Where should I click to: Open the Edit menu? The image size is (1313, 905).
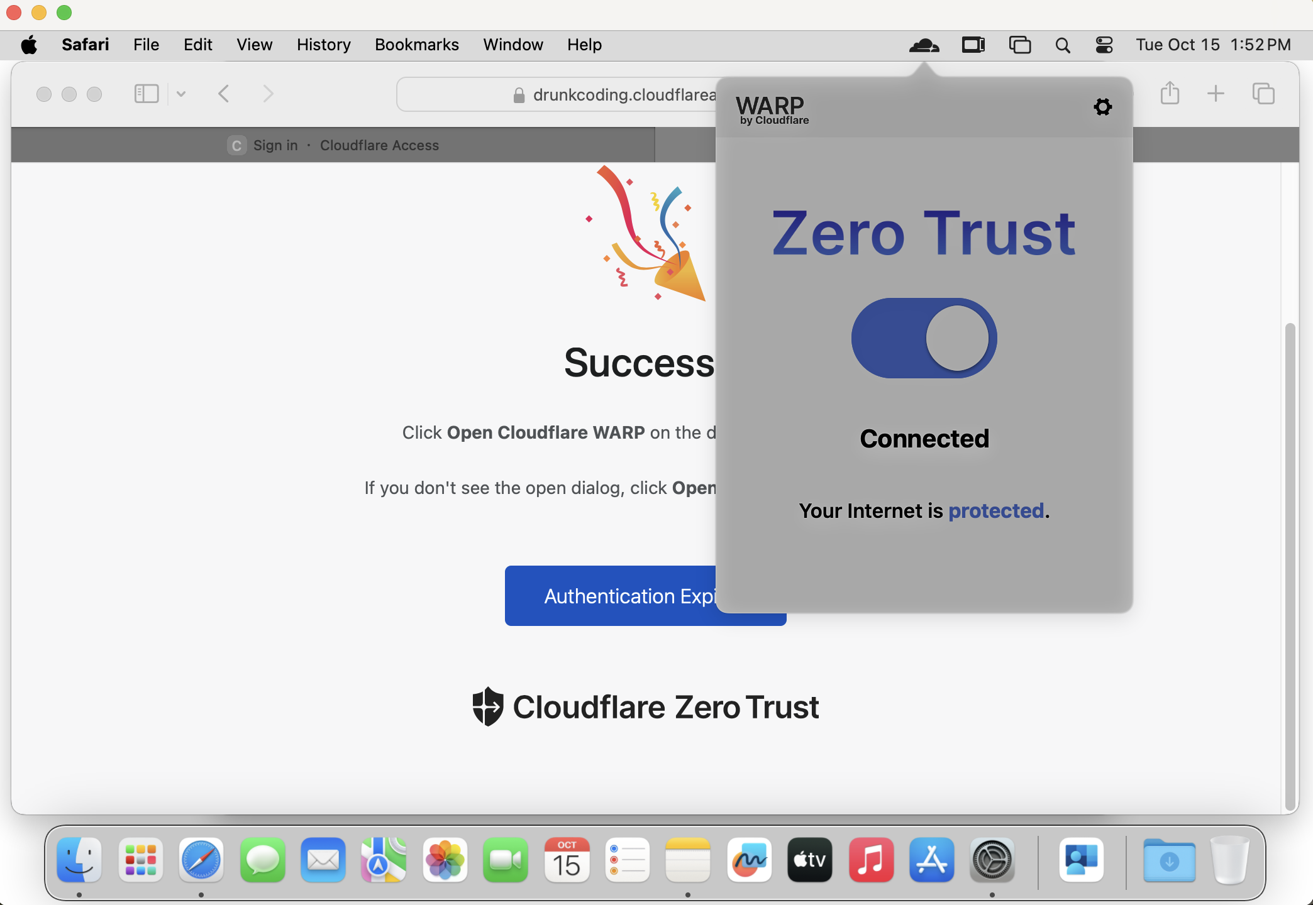click(x=198, y=45)
